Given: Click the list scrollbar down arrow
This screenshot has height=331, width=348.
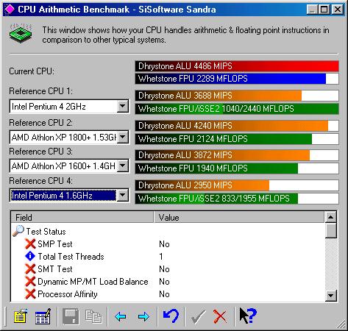Looking at the screenshot, I should [331, 296].
